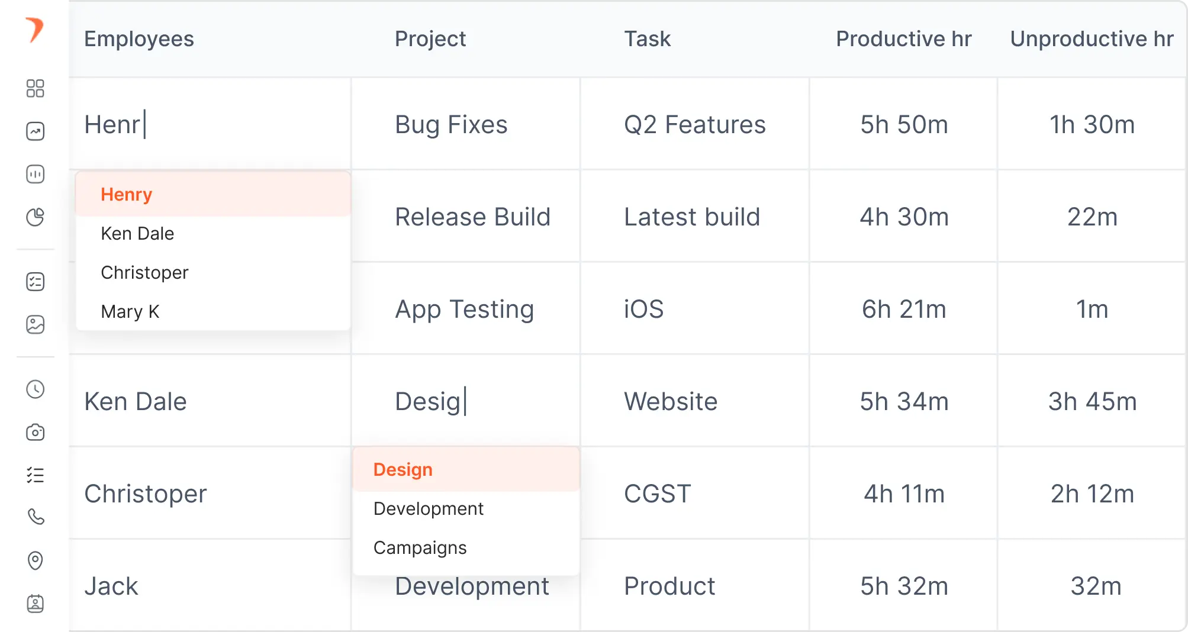Click the Release Build project cell

tap(466, 217)
